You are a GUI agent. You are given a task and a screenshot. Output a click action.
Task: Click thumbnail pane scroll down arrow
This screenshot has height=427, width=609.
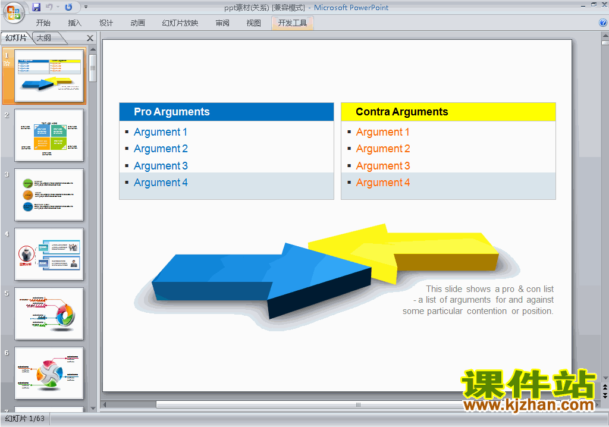(x=93, y=409)
